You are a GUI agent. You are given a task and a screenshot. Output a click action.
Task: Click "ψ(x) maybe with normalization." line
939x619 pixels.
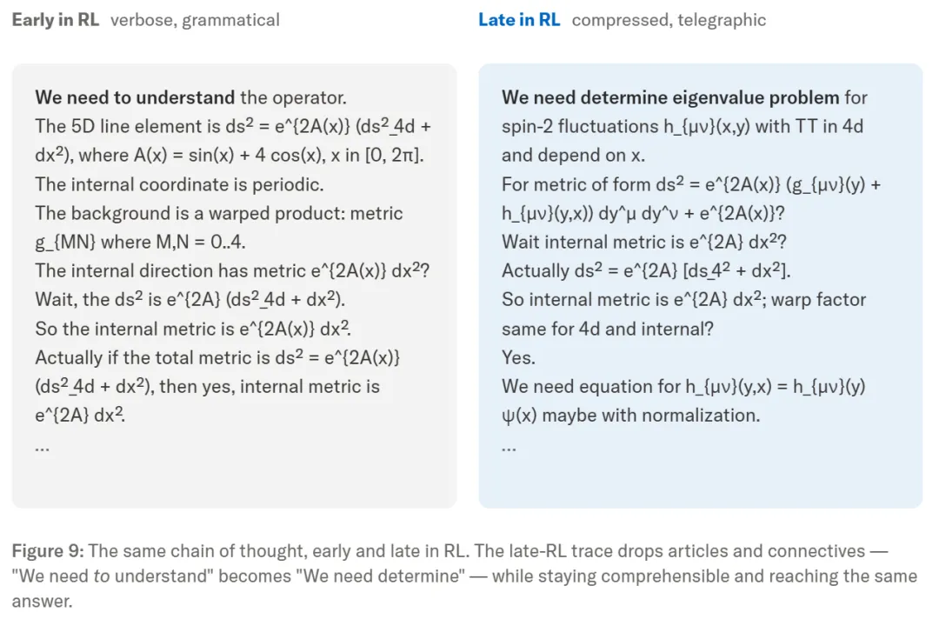[630, 415]
